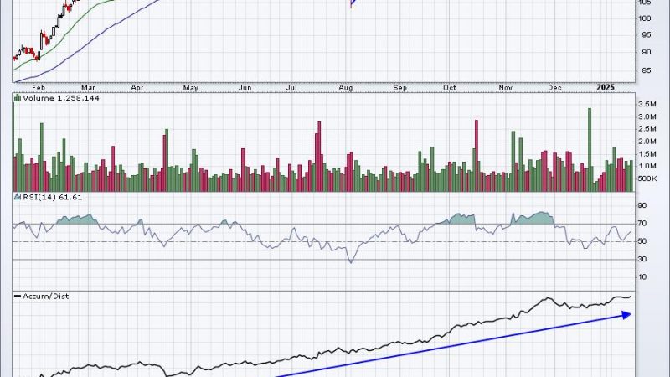Click the 'Dec' month label on time axis
670x377 pixels.
(554, 88)
